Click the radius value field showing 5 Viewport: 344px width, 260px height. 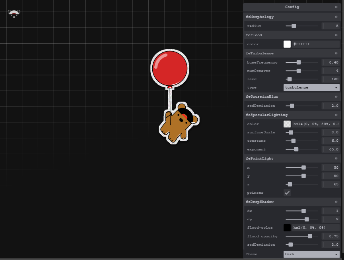pos(330,26)
